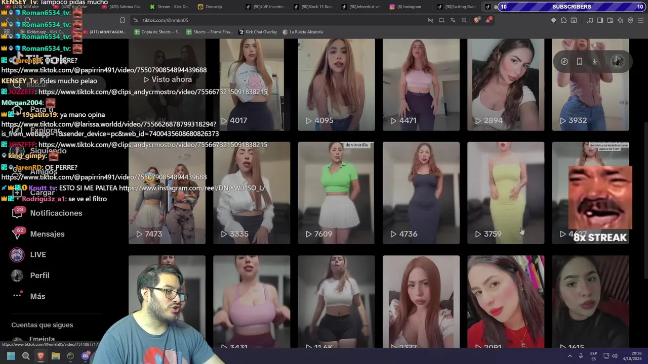Screen dimensions: 648x364
Task: Open video thumbnail with 4471 views
Action: click(421, 85)
